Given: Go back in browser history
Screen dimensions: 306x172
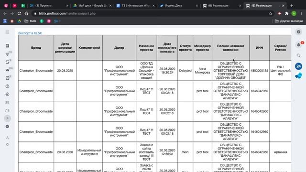Looking at the screenshot, I should click(x=5, y=13).
